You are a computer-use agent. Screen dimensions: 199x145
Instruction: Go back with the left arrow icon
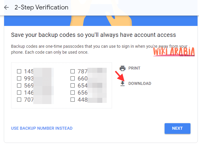pos(6,7)
